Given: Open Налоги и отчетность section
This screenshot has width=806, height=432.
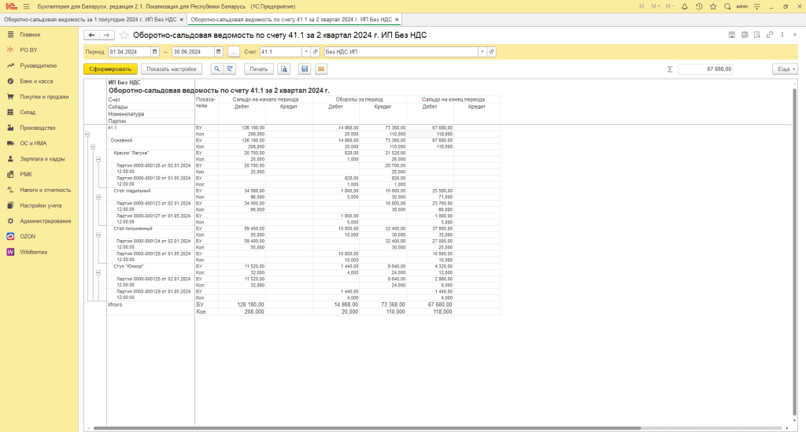Looking at the screenshot, I should [45, 190].
